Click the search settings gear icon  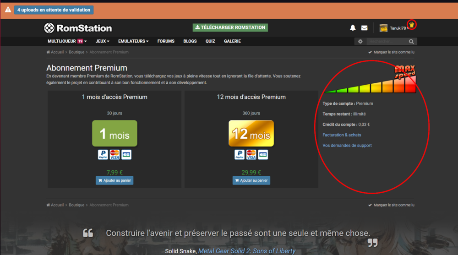[x=360, y=42]
